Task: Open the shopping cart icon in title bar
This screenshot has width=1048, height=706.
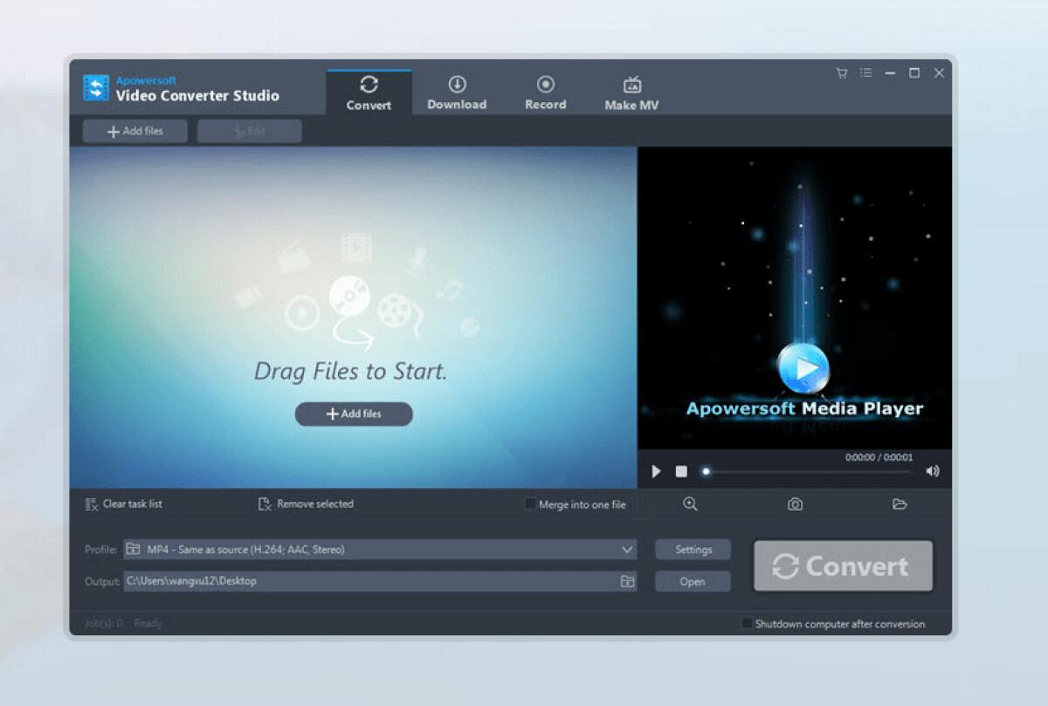Action: [840, 73]
